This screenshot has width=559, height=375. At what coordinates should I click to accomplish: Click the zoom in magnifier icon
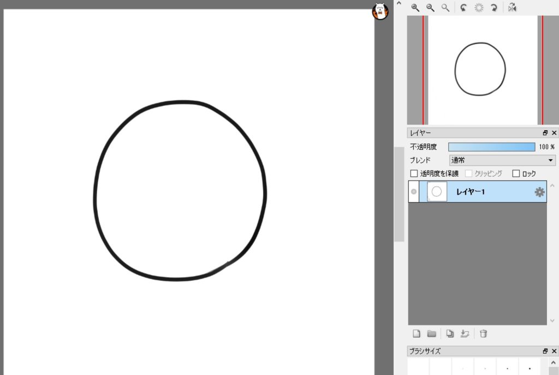pyautogui.click(x=415, y=8)
